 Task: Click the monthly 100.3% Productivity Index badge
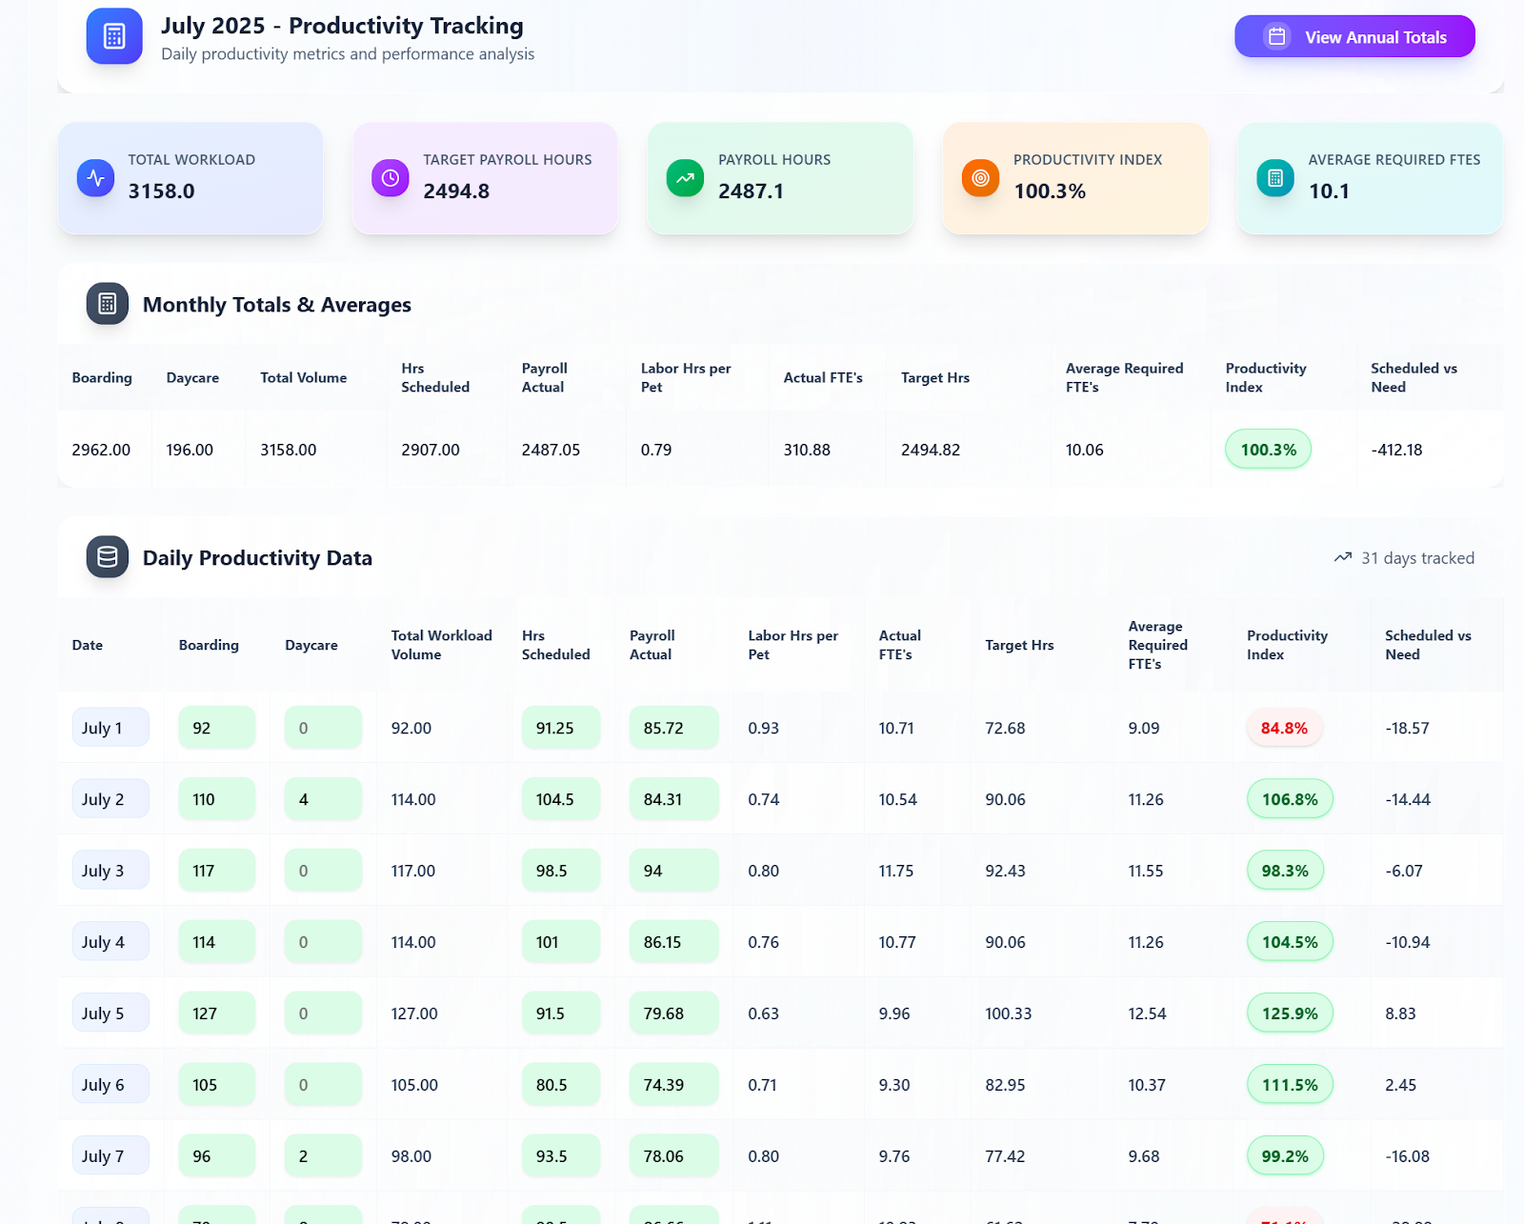point(1268,450)
